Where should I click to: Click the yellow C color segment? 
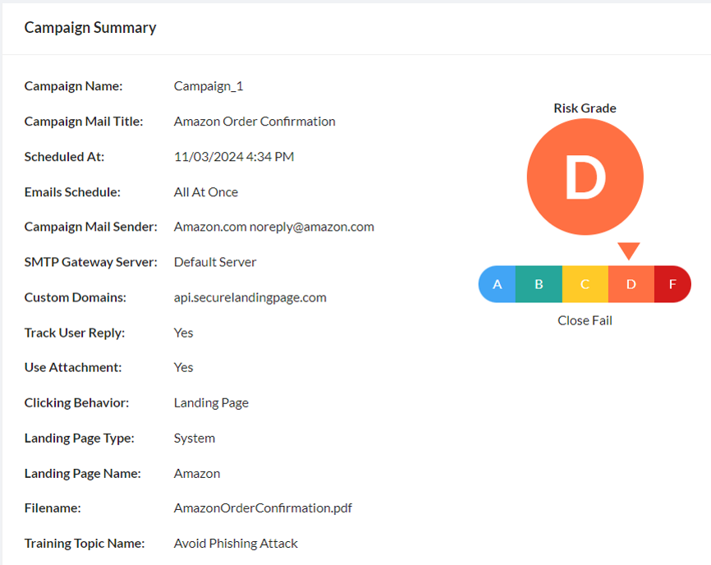[x=585, y=283]
